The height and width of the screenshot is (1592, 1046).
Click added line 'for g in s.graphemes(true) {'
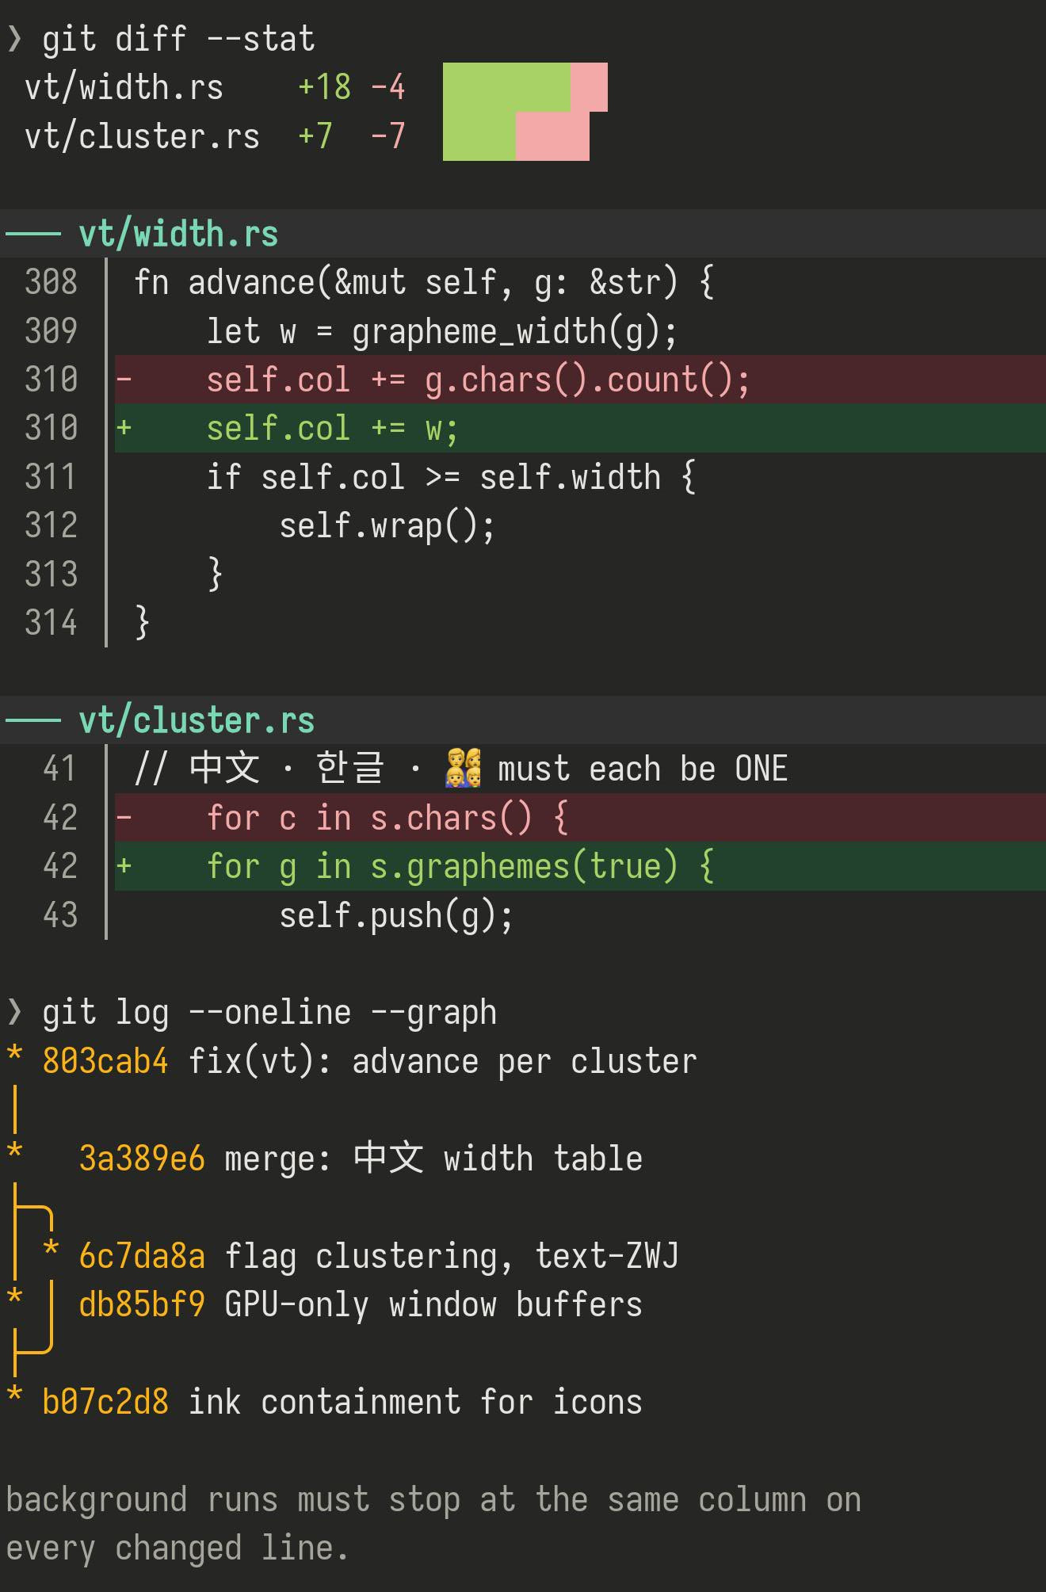pos(580,866)
